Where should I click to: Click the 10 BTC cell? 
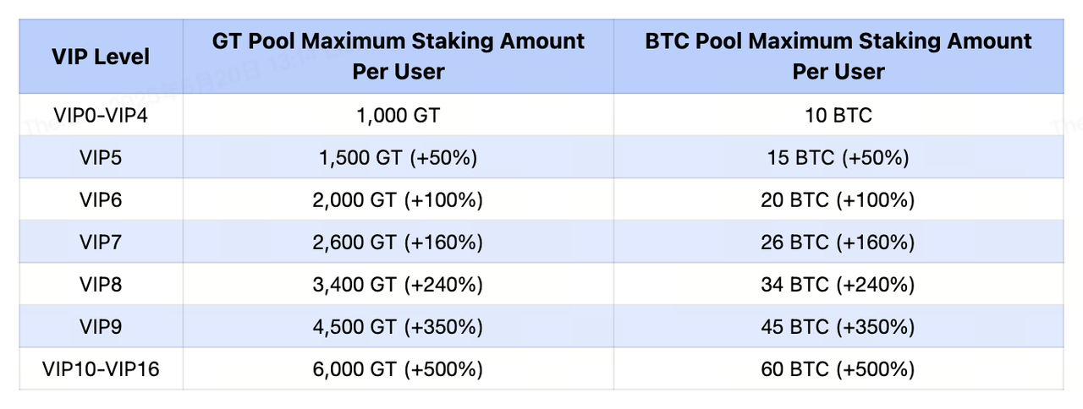tap(838, 115)
